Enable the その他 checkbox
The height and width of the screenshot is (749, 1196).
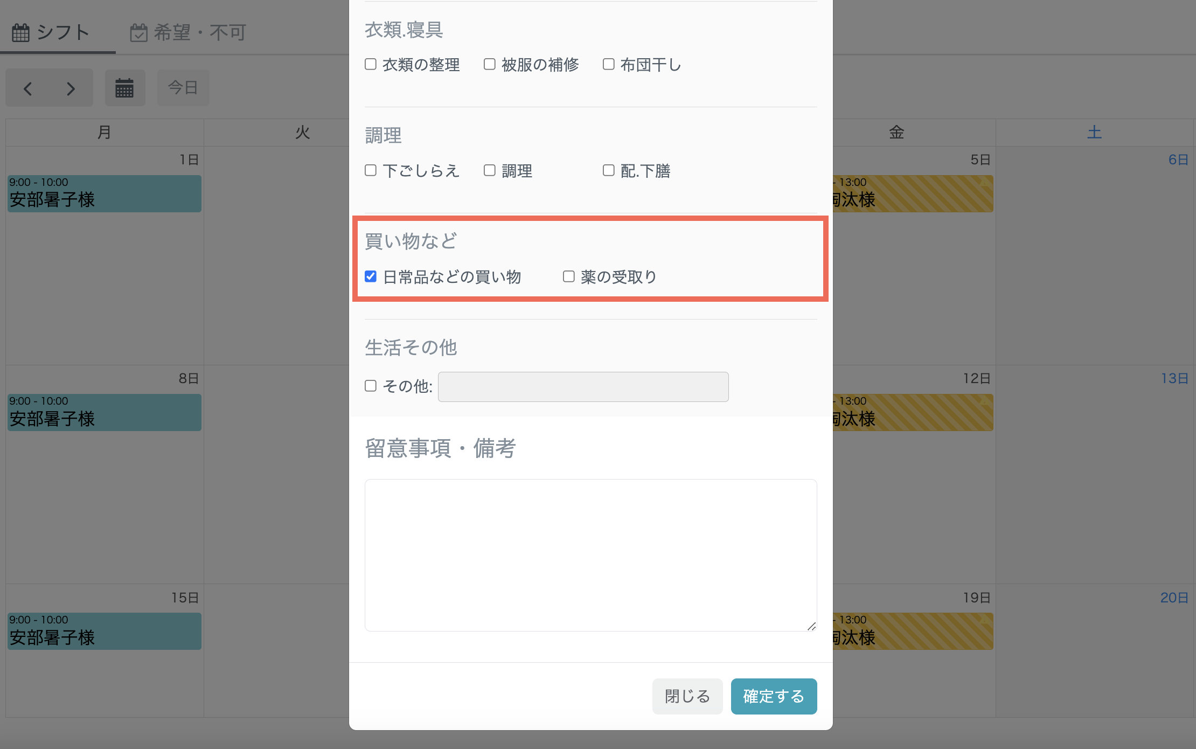pos(371,386)
